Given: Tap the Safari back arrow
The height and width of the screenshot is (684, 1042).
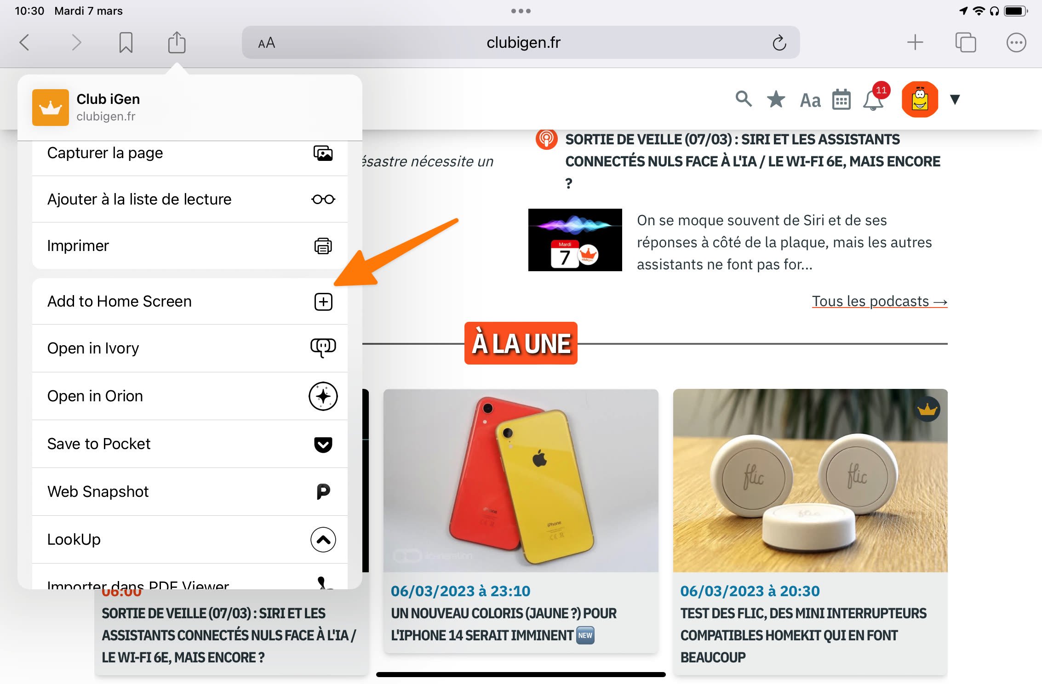Looking at the screenshot, I should (x=24, y=43).
